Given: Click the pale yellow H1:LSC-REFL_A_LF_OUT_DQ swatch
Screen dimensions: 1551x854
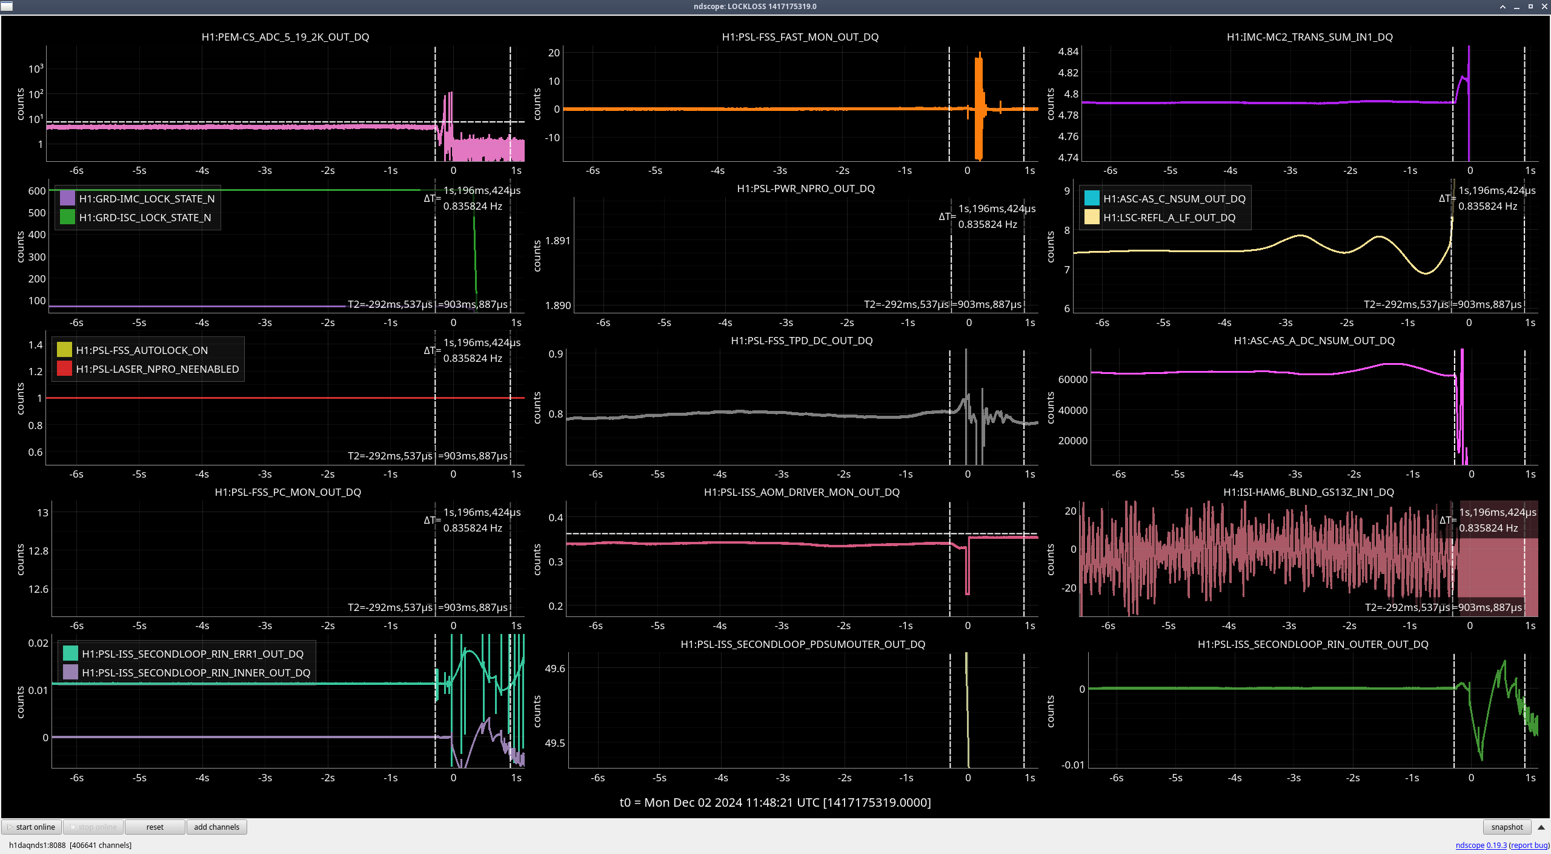Looking at the screenshot, I should pyautogui.click(x=1092, y=217).
